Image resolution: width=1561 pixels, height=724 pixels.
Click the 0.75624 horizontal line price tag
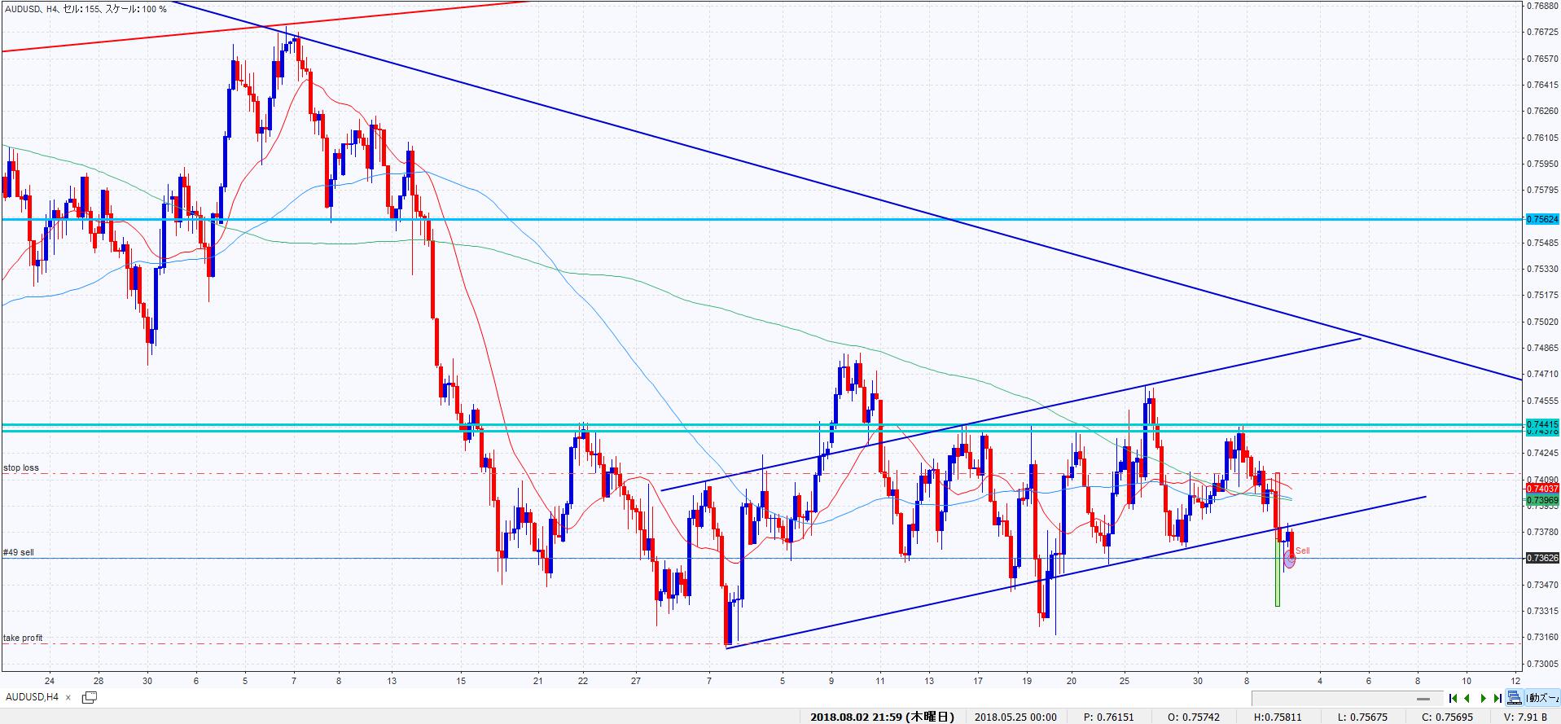point(1541,219)
